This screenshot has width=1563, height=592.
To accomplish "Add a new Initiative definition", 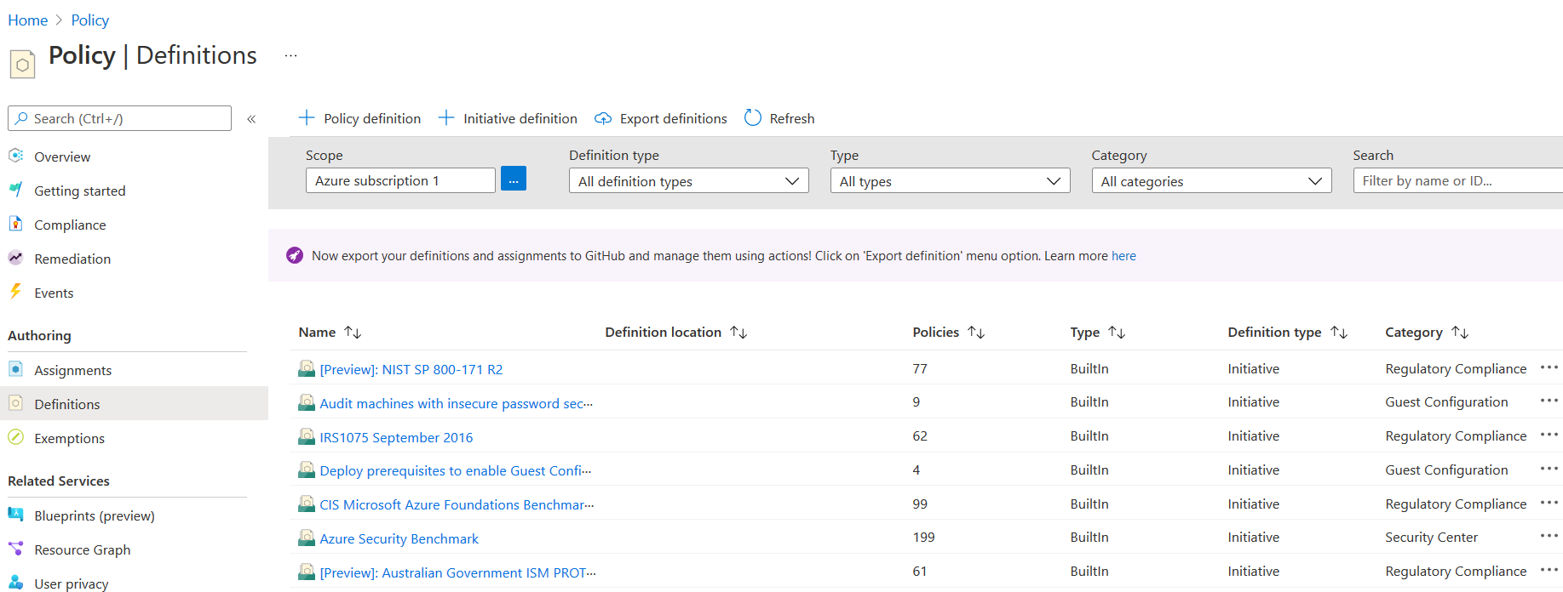I will (508, 118).
